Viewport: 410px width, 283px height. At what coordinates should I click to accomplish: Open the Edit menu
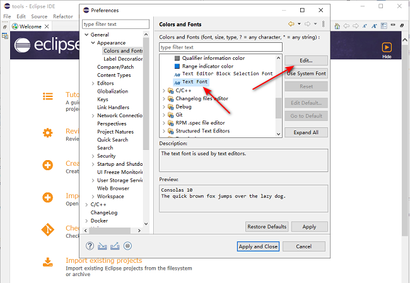pyautogui.click(x=21, y=16)
